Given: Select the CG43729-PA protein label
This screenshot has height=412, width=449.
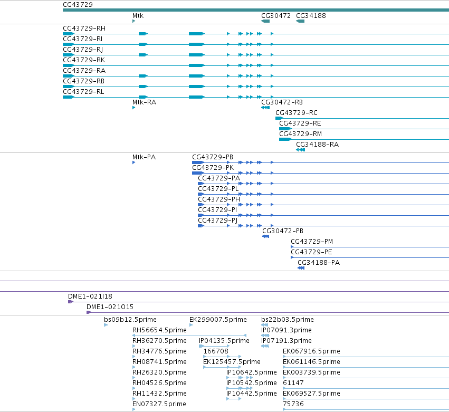Looking at the screenshot, I should (219, 179).
